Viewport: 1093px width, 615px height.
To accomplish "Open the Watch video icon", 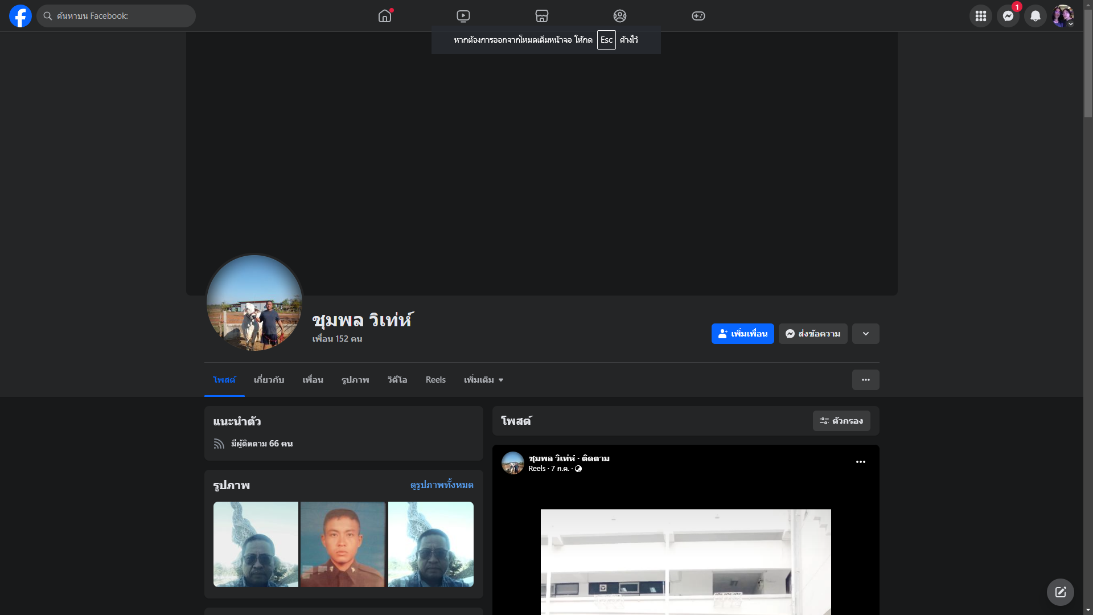I will tap(463, 16).
